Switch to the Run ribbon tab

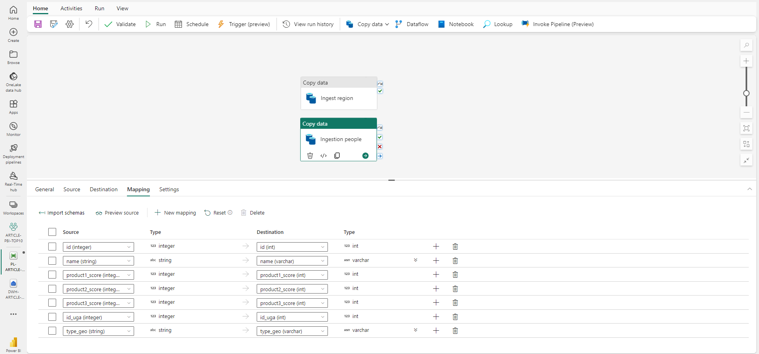(100, 8)
